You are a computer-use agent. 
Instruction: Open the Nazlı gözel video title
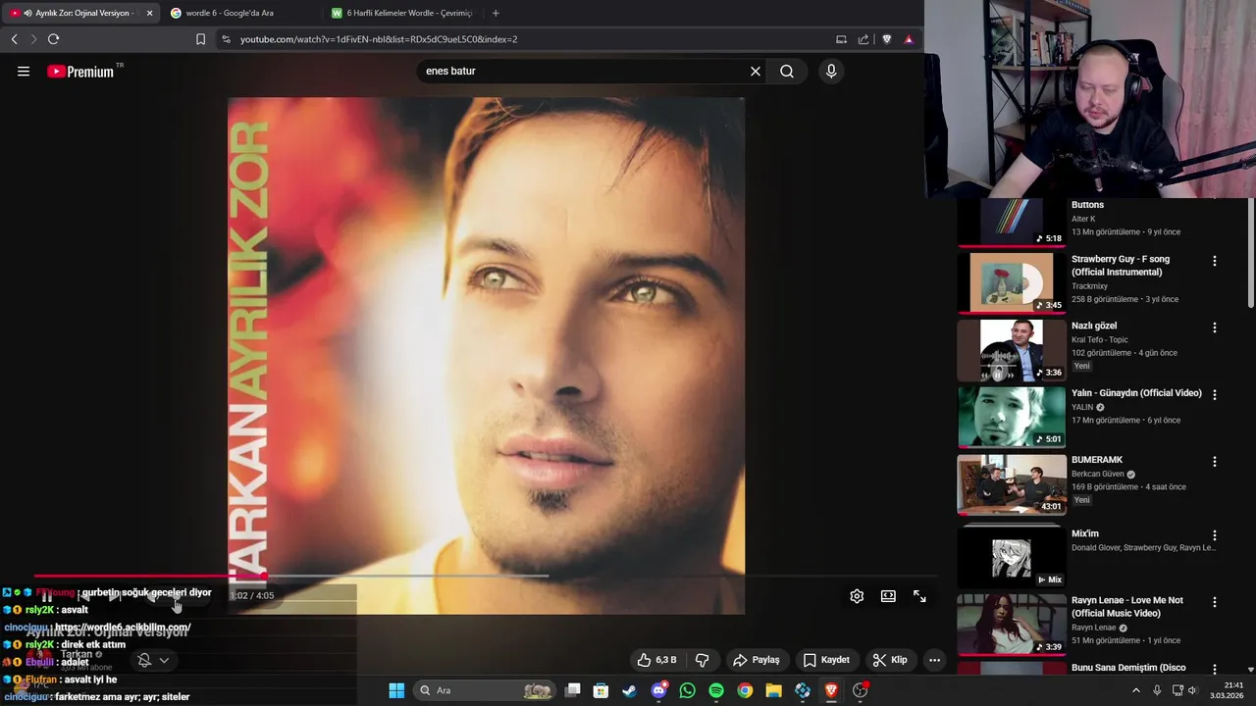[1094, 326]
